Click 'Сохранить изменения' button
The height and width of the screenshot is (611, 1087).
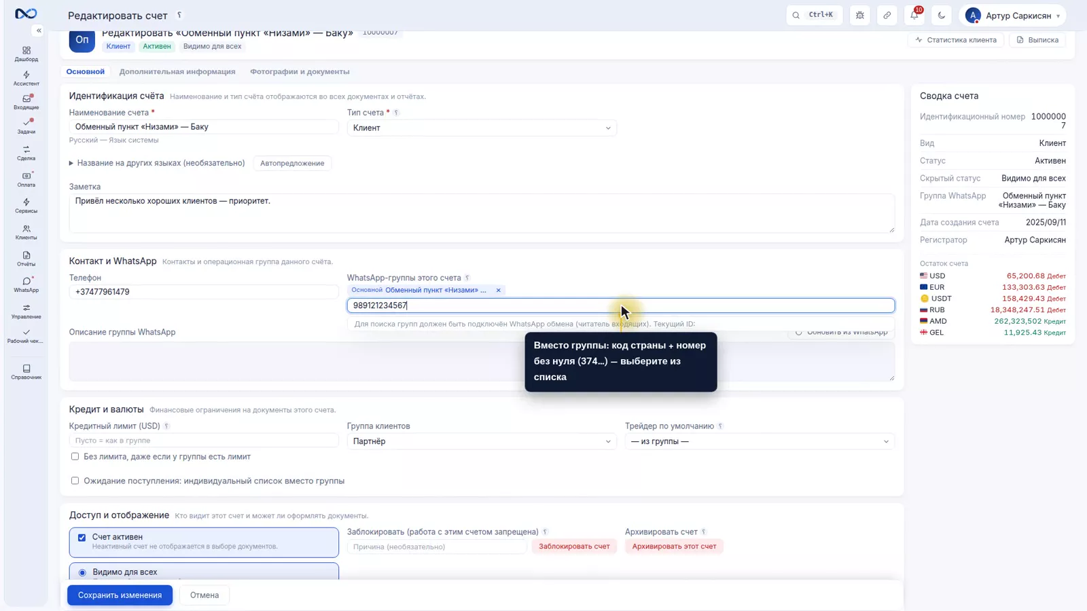(120, 595)
